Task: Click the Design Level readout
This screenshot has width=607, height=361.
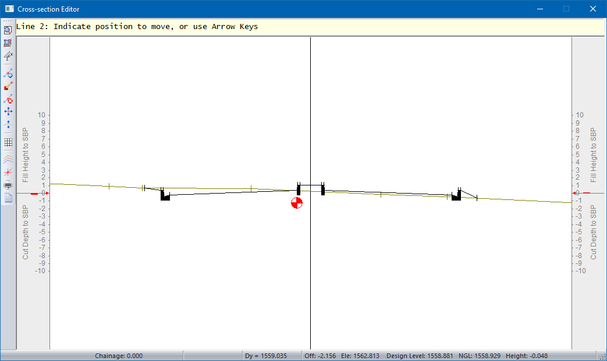Action: pyautogui.click(x=420, y=356)
